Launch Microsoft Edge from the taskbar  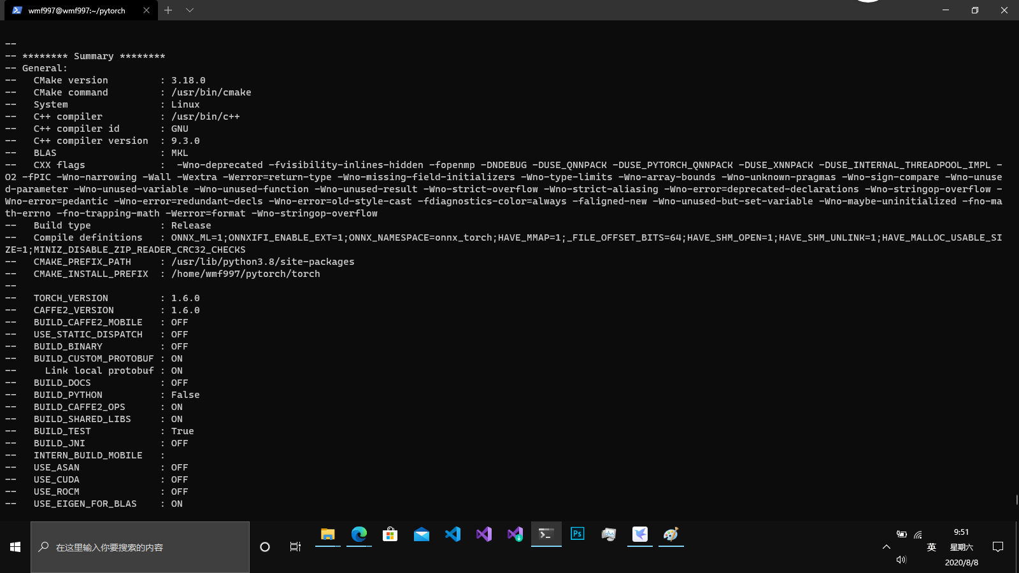click(x=359, y=534)
